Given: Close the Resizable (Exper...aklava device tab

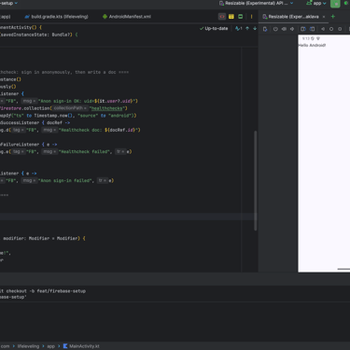Looking at the screenshot, I should click(x=324, y=17).
